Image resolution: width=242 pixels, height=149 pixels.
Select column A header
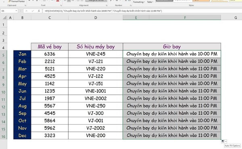(10, 18)
